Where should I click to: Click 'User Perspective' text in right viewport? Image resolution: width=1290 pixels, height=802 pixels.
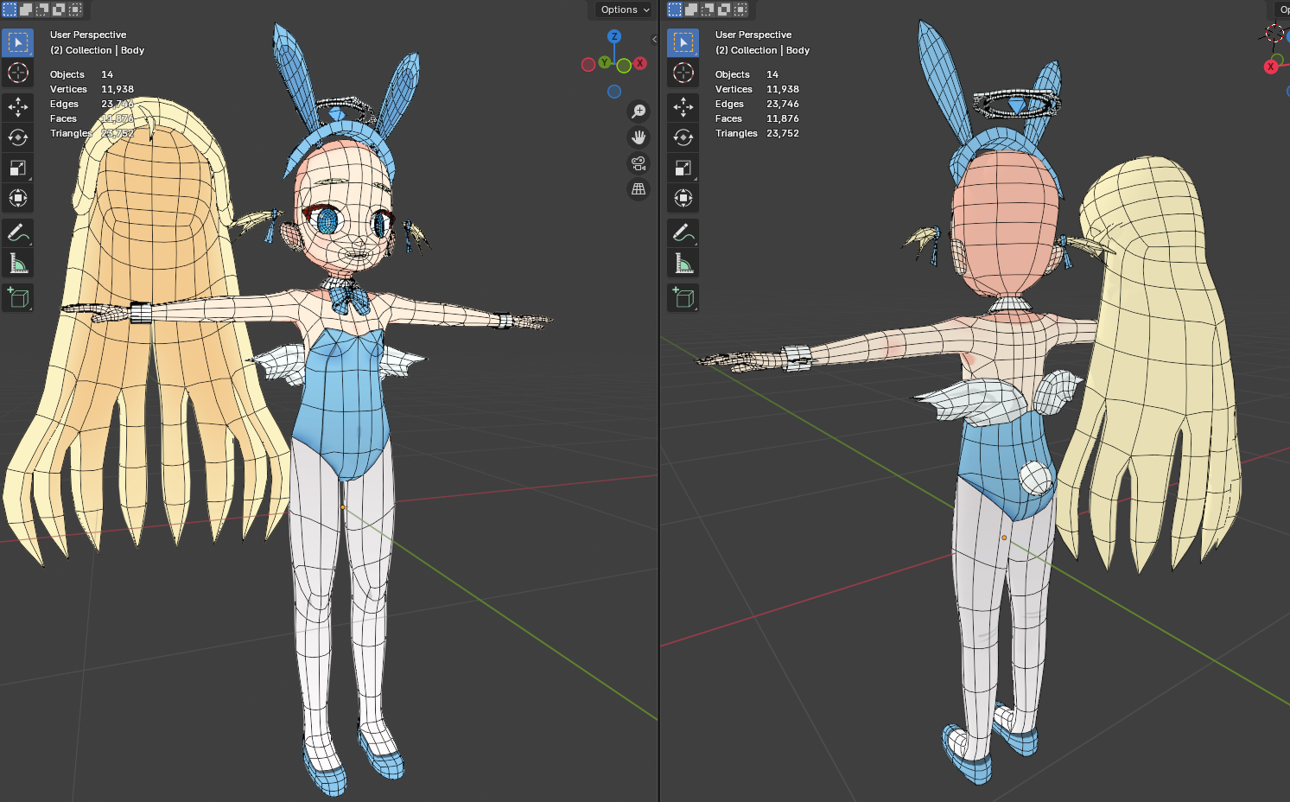pyautogui.click(x=753, y=35)
